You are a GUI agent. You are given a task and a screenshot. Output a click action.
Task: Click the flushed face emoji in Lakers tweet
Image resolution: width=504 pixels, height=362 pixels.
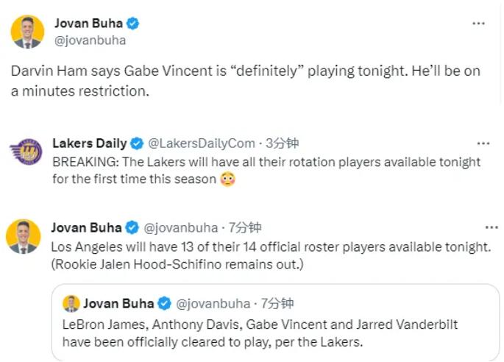pos(227,179)
